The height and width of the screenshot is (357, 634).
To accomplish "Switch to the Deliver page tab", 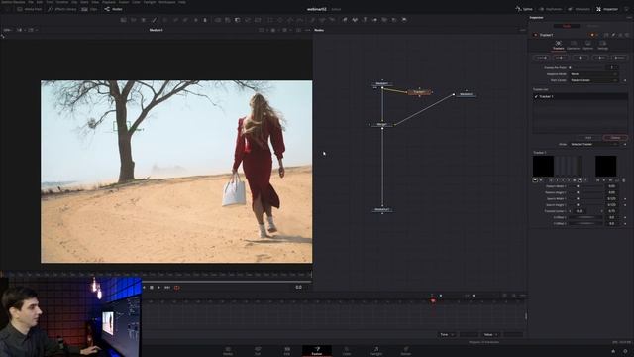I will pyautogui.click(x=406, y=350).
